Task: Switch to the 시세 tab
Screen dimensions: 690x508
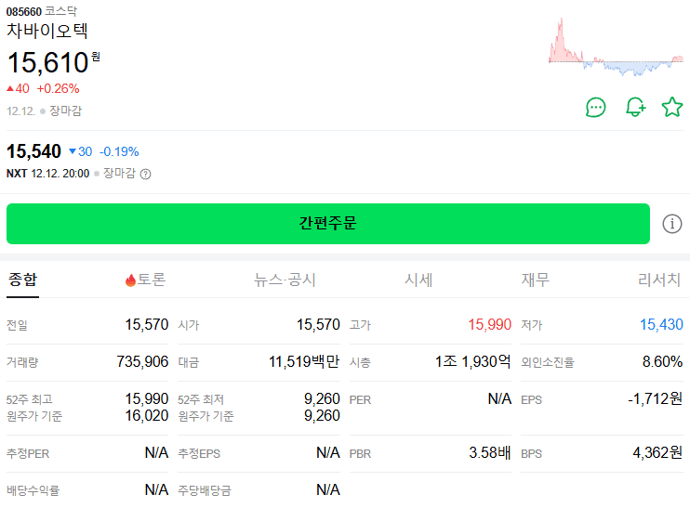Action: click(418, 280)
